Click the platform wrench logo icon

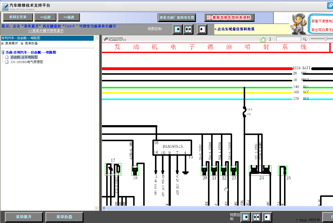5,7
